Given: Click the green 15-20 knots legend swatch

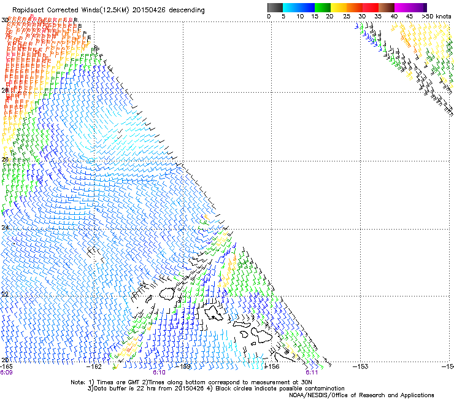Looking at the screenshot, I should 323,7.
